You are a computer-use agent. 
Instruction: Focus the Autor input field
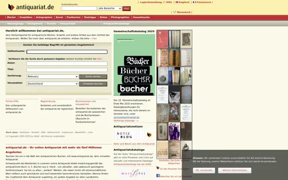(x=67, y=63)
